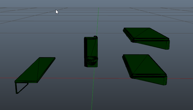Click the left corner of lower-right panel

coord(124,56)
